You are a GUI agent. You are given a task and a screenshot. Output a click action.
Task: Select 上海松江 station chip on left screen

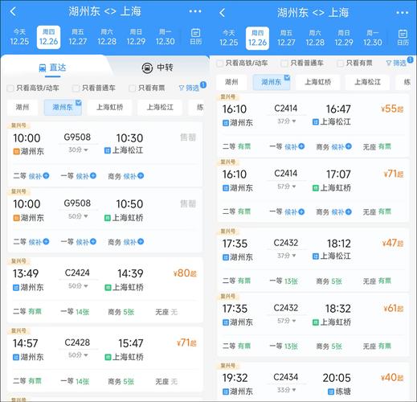coord(160,108)
